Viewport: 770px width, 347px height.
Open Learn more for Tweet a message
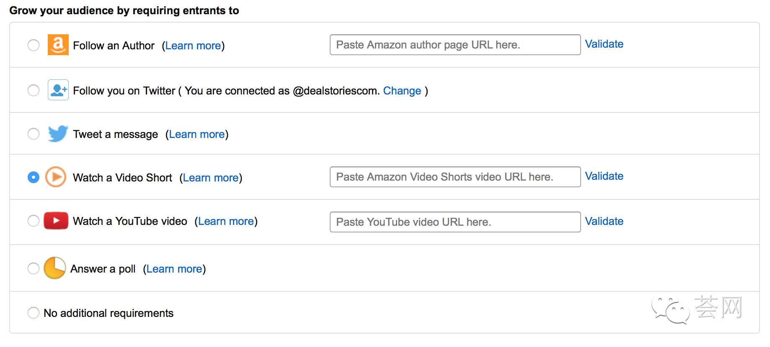197,134
